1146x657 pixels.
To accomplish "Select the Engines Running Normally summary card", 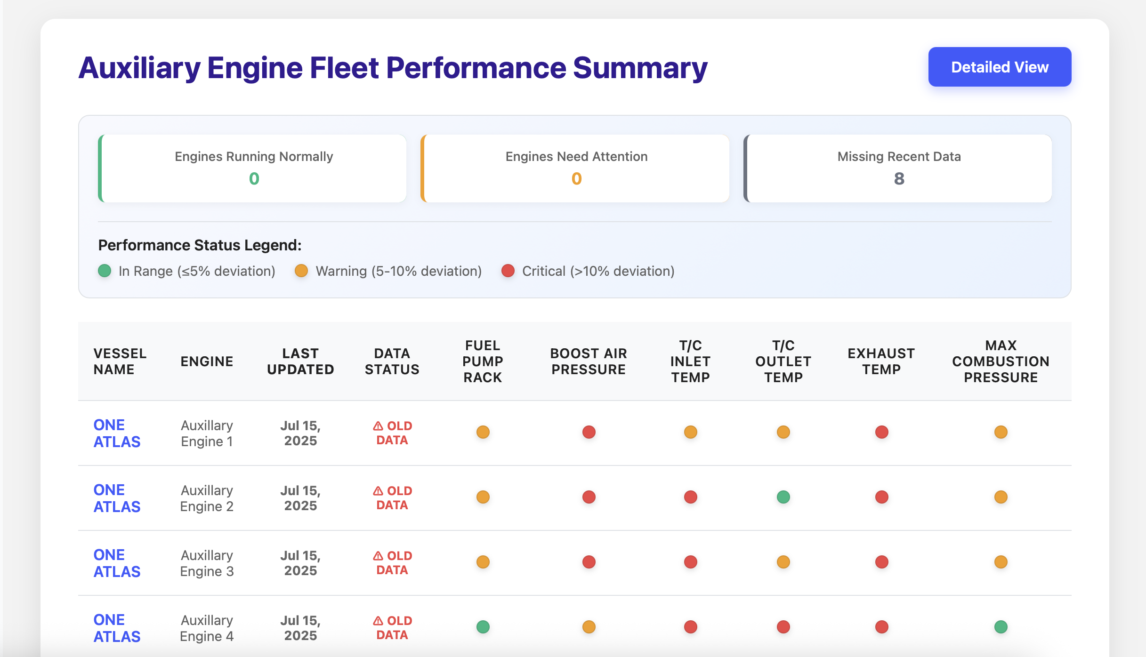I will (x=253, y=168).
